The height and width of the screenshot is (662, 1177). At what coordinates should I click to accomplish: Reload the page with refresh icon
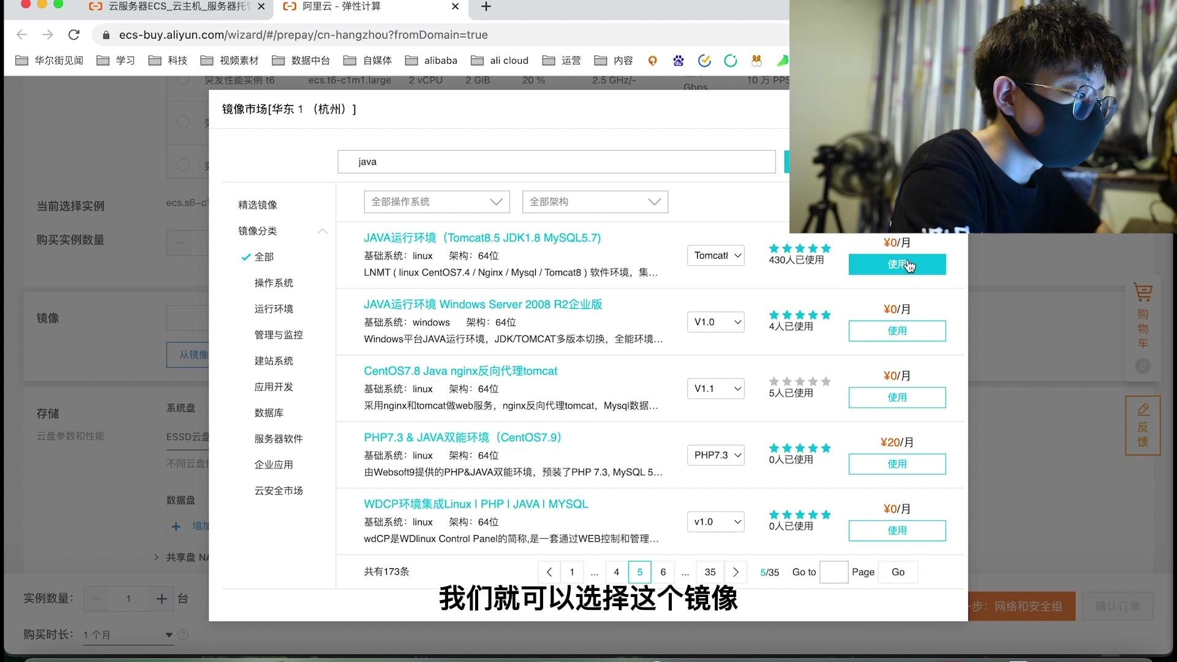(74, 35)
